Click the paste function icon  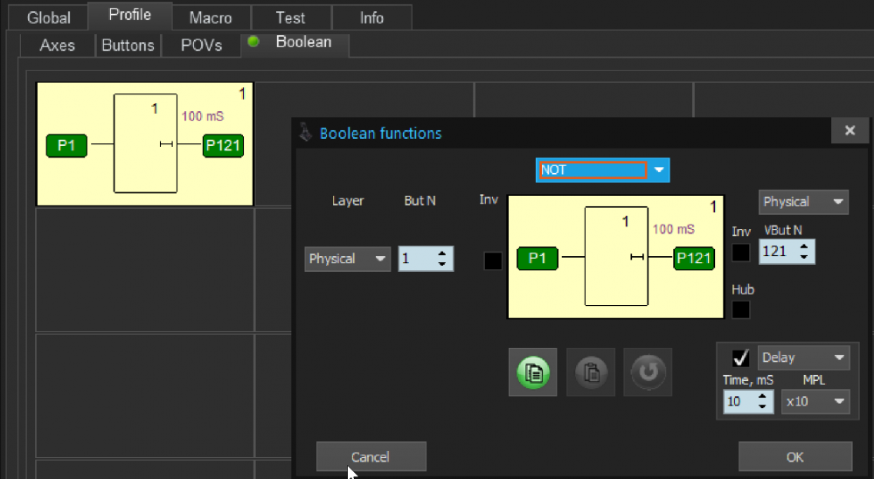[591, 372]
